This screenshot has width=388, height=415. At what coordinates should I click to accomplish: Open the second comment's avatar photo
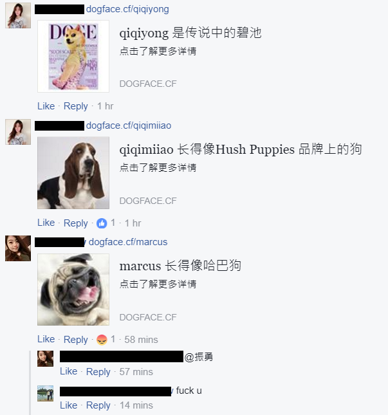pos(18,132)
